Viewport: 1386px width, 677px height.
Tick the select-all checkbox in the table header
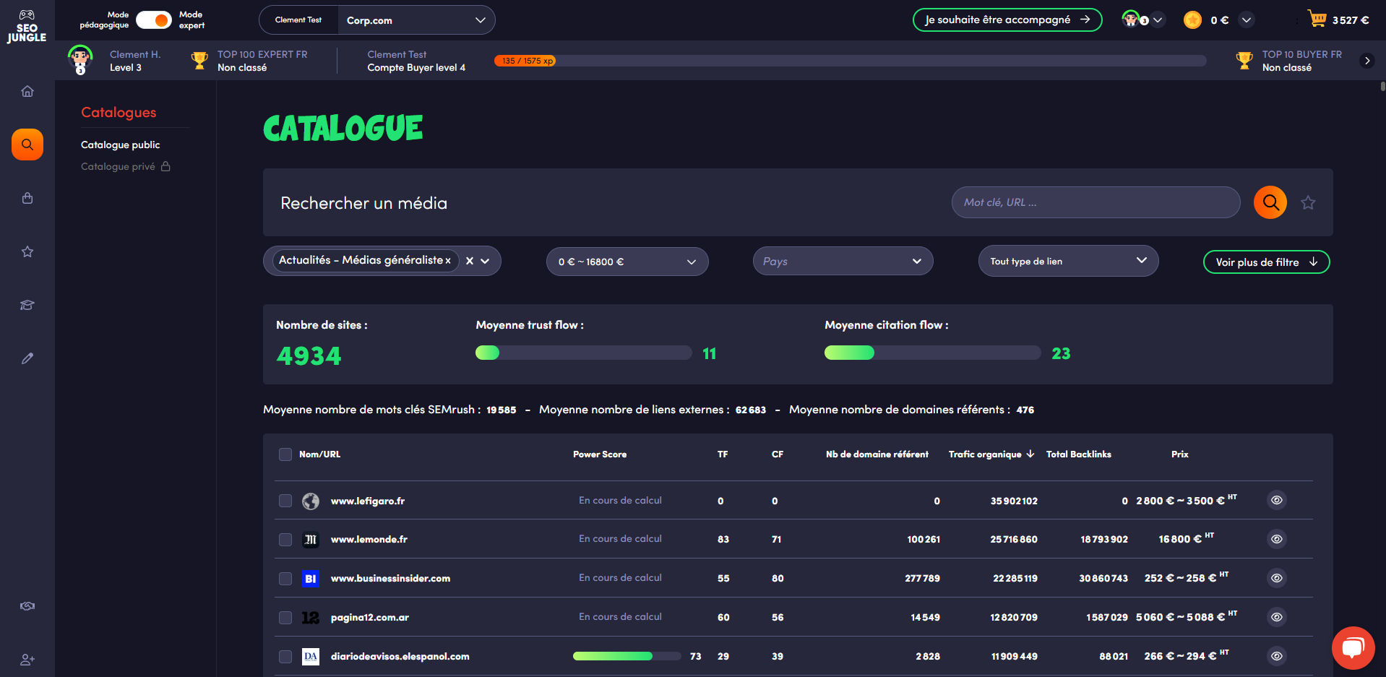tap(285, 454)
